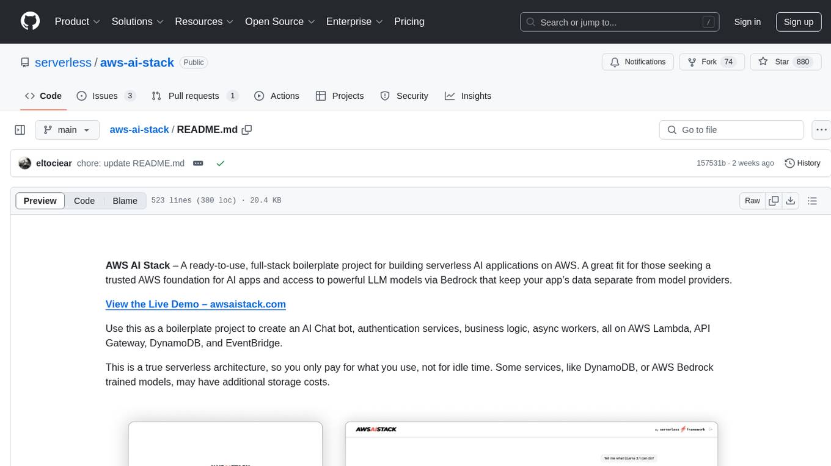This screenshot has width=831, height=466.
Task: Open the GitHub homepage logo
Action: (30, 21)
